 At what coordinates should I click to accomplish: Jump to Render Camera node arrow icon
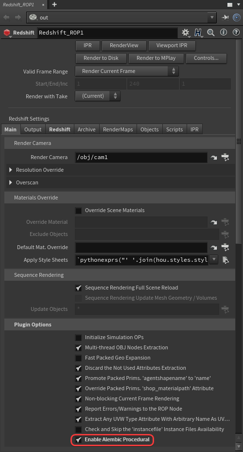(214, 157)
